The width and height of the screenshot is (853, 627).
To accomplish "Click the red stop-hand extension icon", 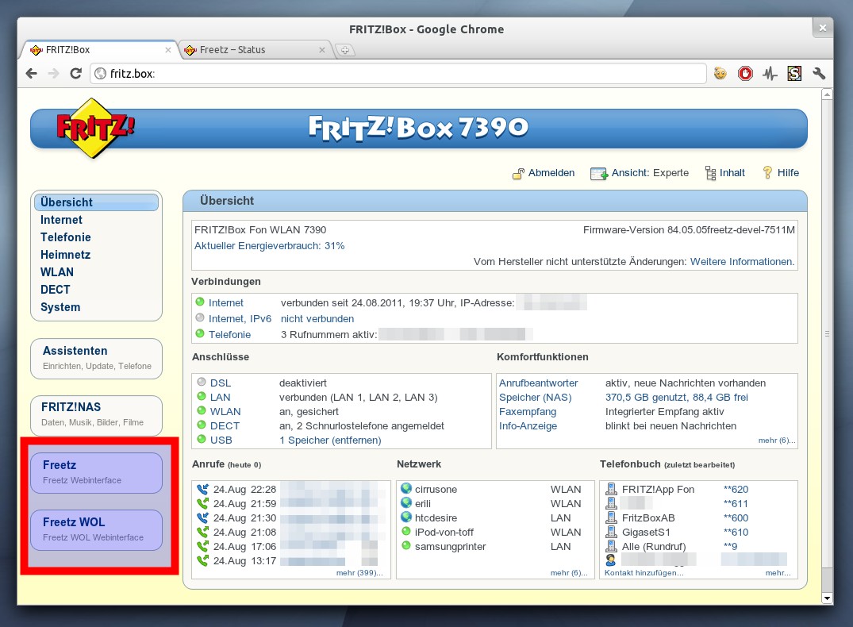I will pos(745,74).
